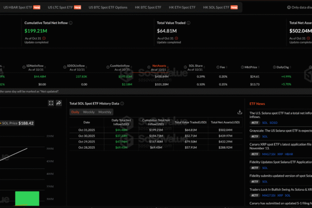
Task: Switch to the HK SOL Spot ETF tab
Action: click(216, 8)
